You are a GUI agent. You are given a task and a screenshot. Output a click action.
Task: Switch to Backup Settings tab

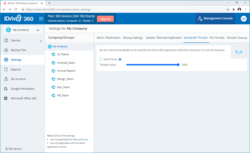133,38
